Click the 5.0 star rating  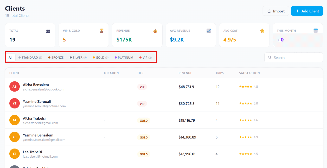click(x=248, y=103)
